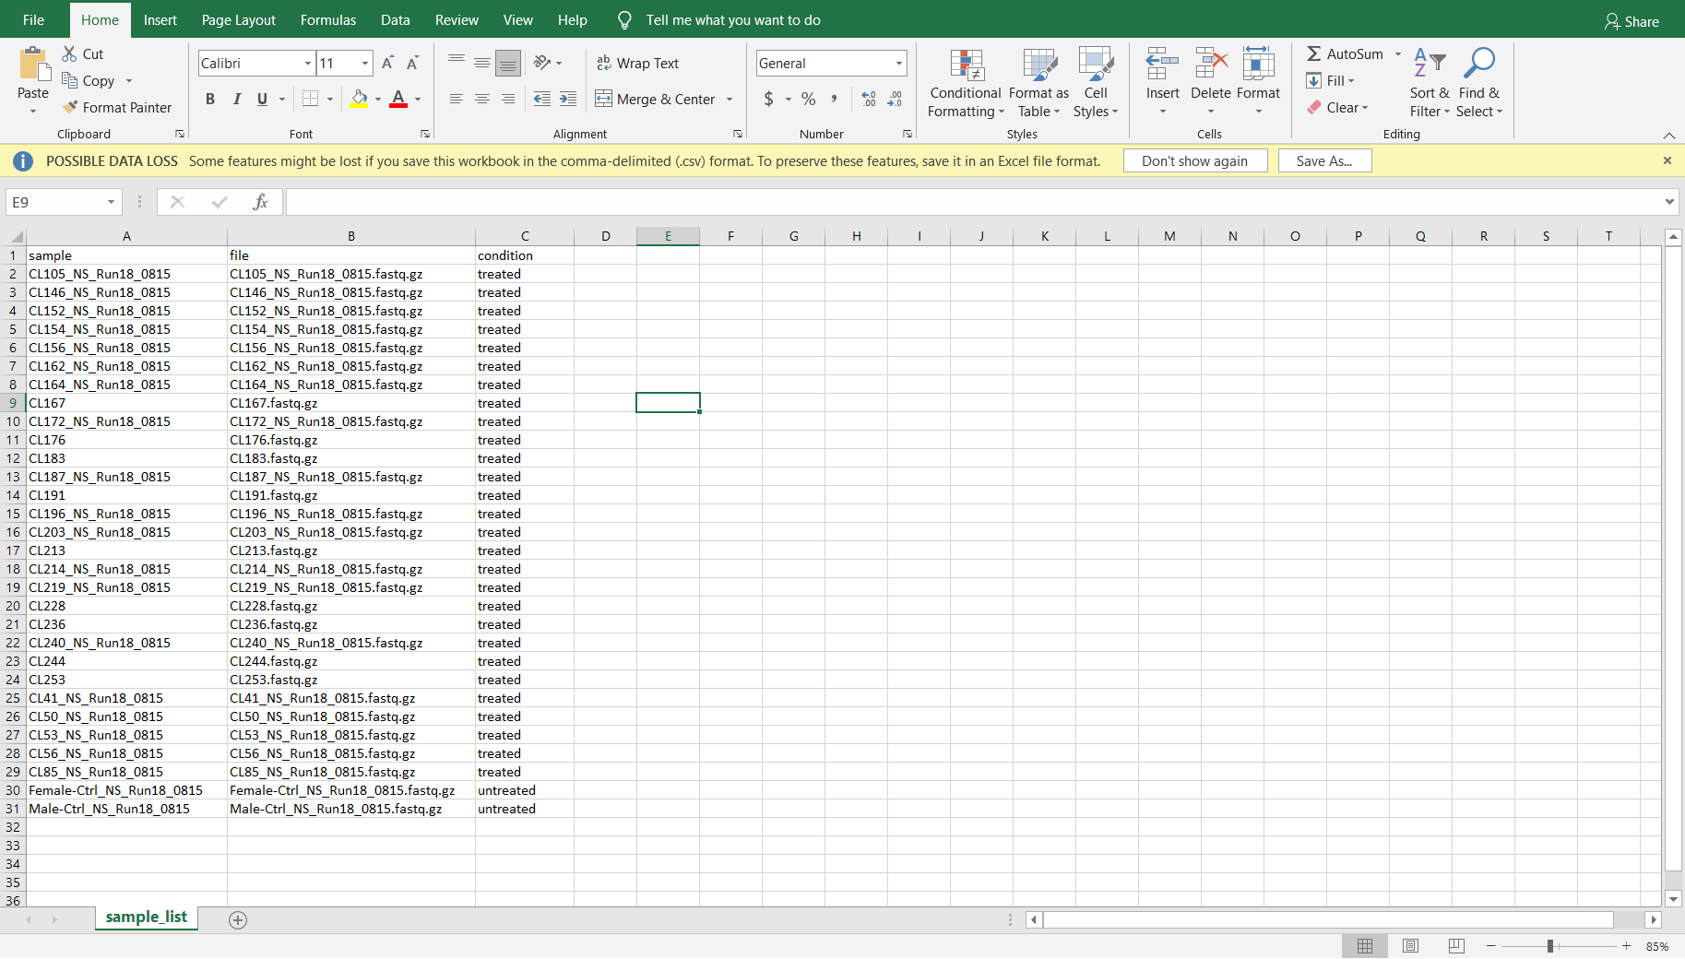
Task: Toggle Top Align
Action: [x=457, y=63]
